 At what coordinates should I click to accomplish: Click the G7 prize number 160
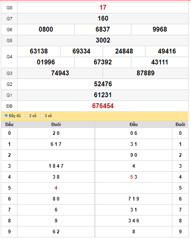tap(103, 19)
